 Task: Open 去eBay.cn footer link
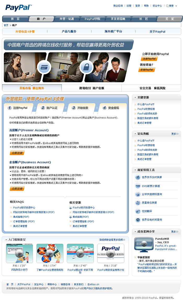click(x=93, y=284)
